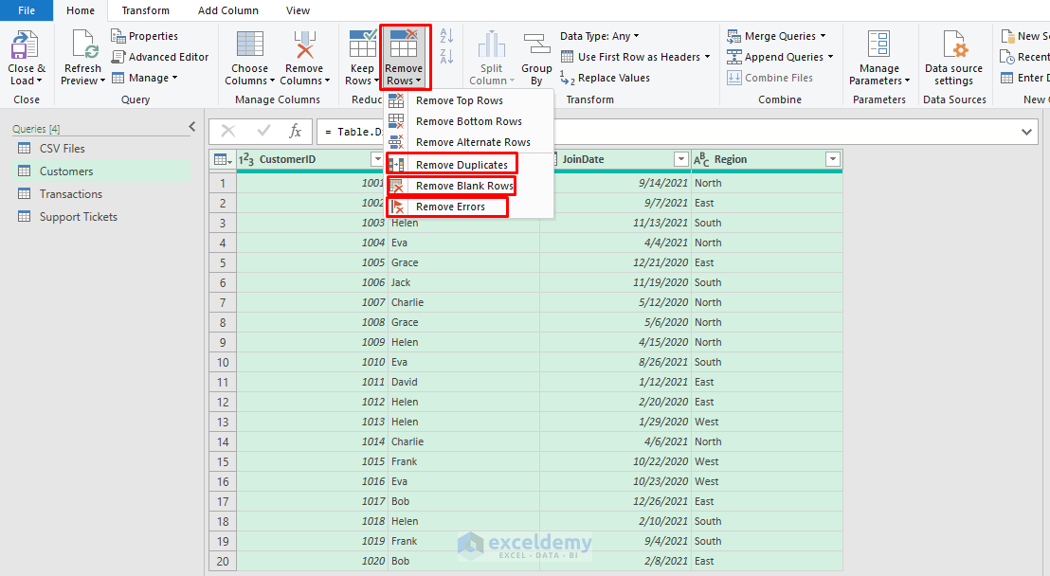Click the Close & Load icon
Screen dimensions: 1050x576
pos(25,45)
